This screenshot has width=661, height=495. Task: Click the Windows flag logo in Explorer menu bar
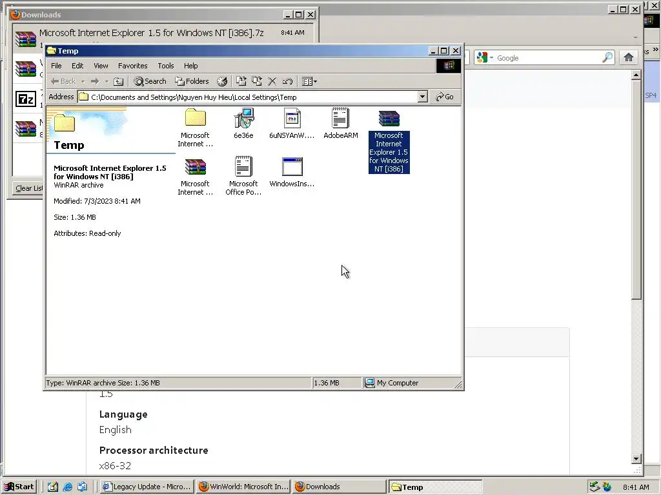coord(449,66)
